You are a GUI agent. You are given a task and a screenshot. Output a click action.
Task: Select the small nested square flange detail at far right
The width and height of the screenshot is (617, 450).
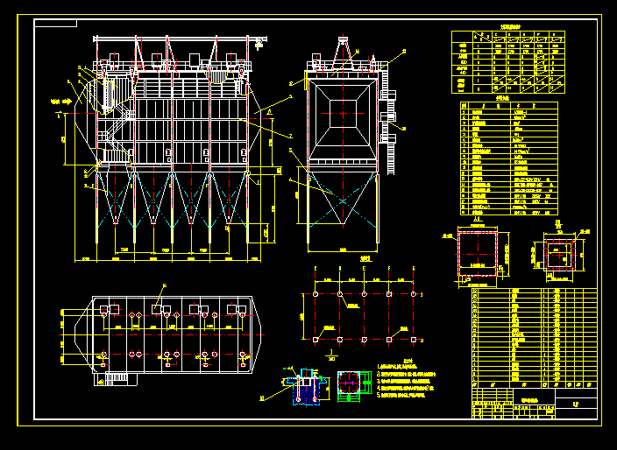point(559,256)
